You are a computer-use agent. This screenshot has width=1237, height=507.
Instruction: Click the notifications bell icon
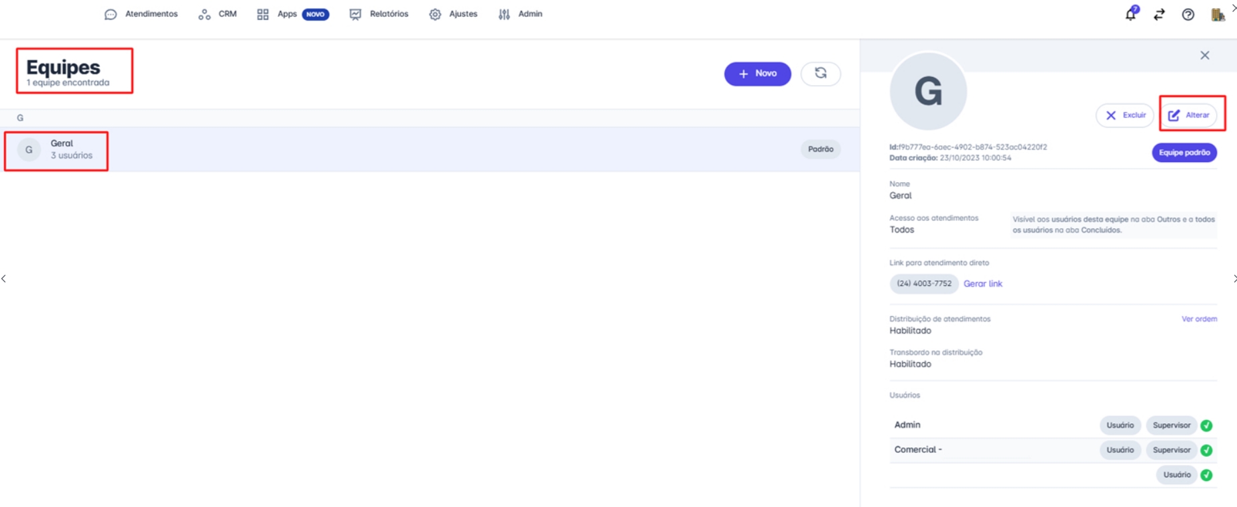[x=1130, y=14]
